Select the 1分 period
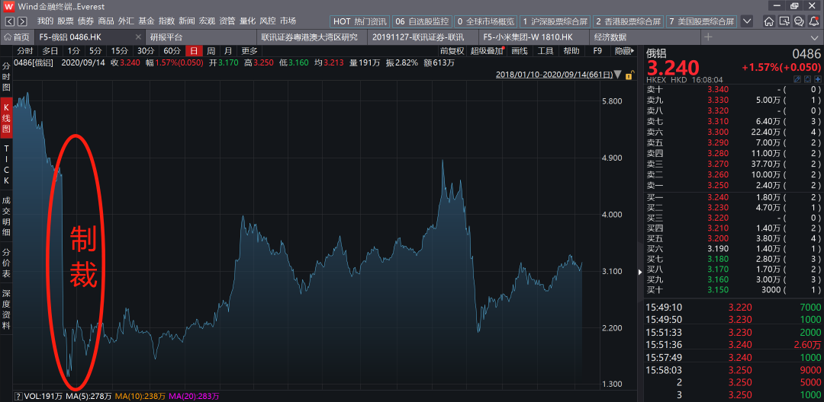The height and width of the screenshot is (402, 824). 73,51
